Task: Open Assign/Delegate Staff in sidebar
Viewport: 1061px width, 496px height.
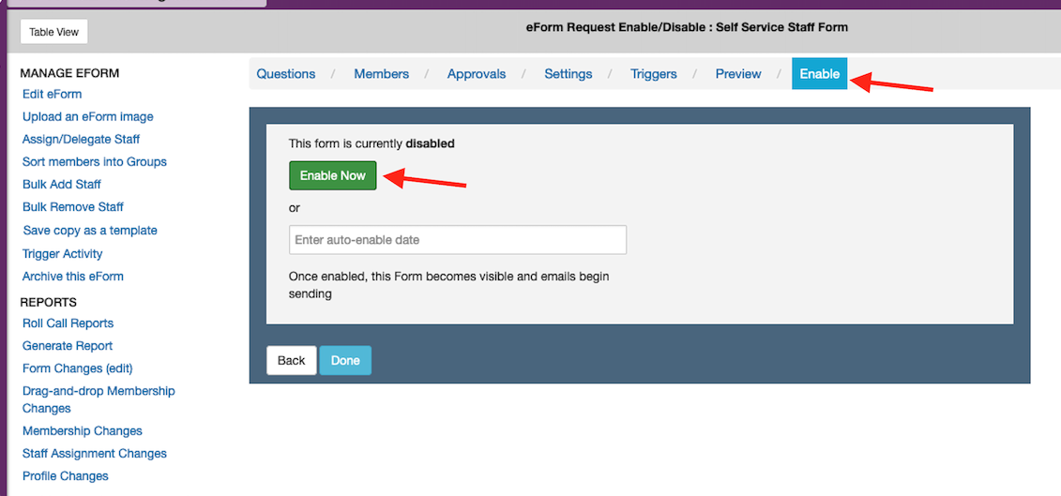Action: [x=81, y=140]
